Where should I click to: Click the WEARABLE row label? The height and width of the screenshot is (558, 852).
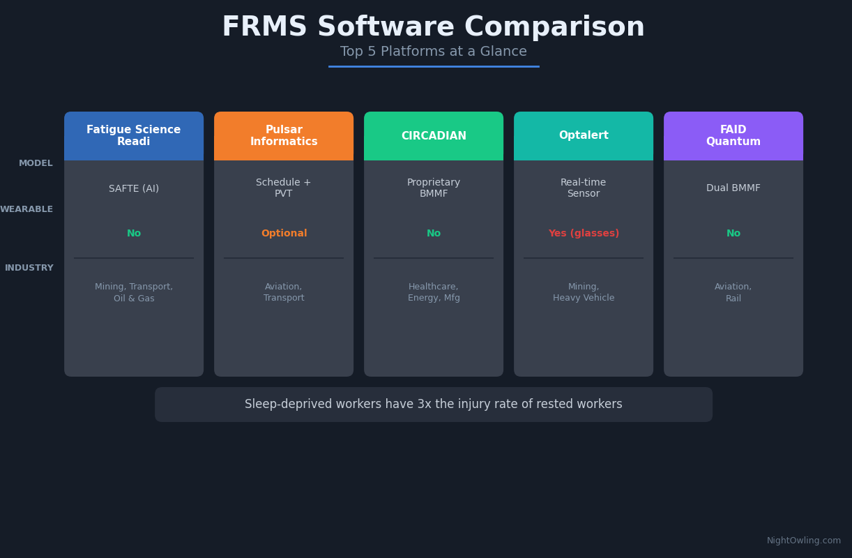26,209
